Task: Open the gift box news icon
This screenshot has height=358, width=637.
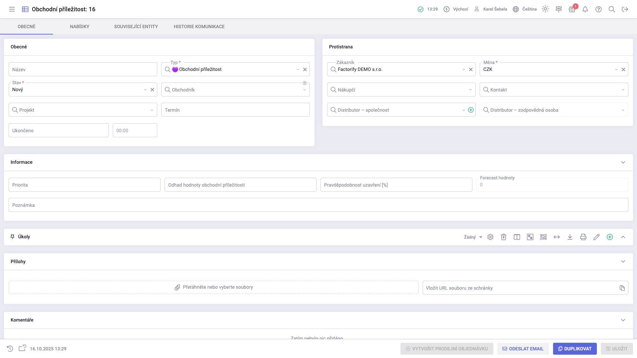Action: 572,9
